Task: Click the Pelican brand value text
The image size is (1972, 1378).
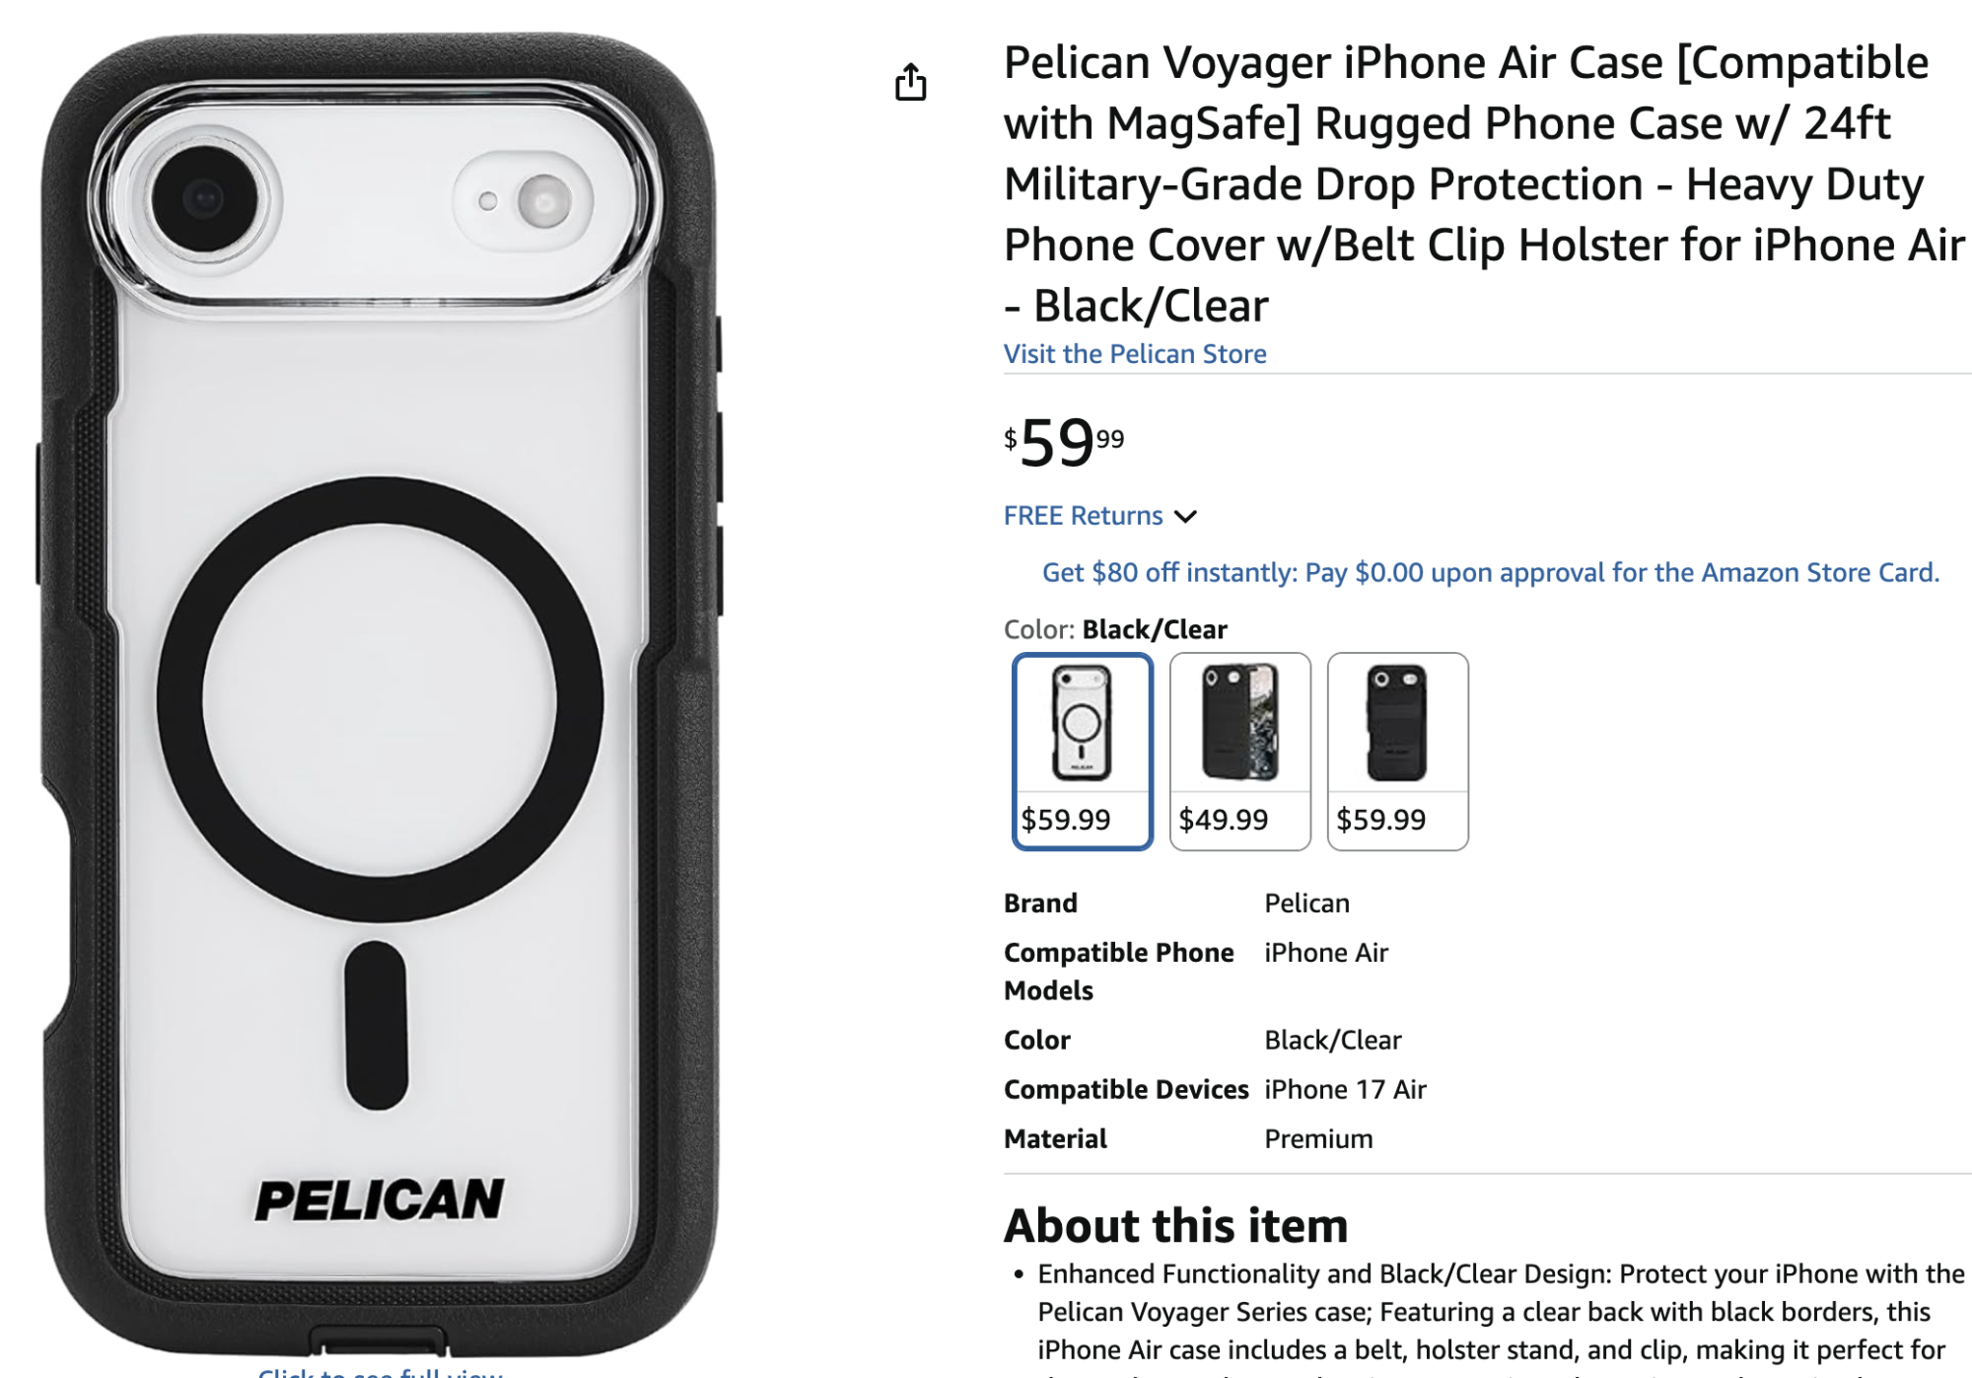Action: [1306, 904]
